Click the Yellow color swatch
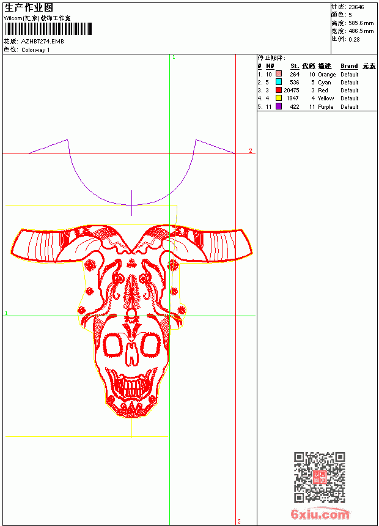The height and width of the screenshot is (526, 379). 278,98
